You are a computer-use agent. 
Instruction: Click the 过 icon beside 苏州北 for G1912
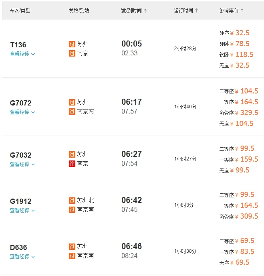point(72,201)
